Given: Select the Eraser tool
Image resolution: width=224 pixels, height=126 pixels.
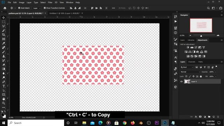Looking at the screenshot, I should (x=3, y=65).
